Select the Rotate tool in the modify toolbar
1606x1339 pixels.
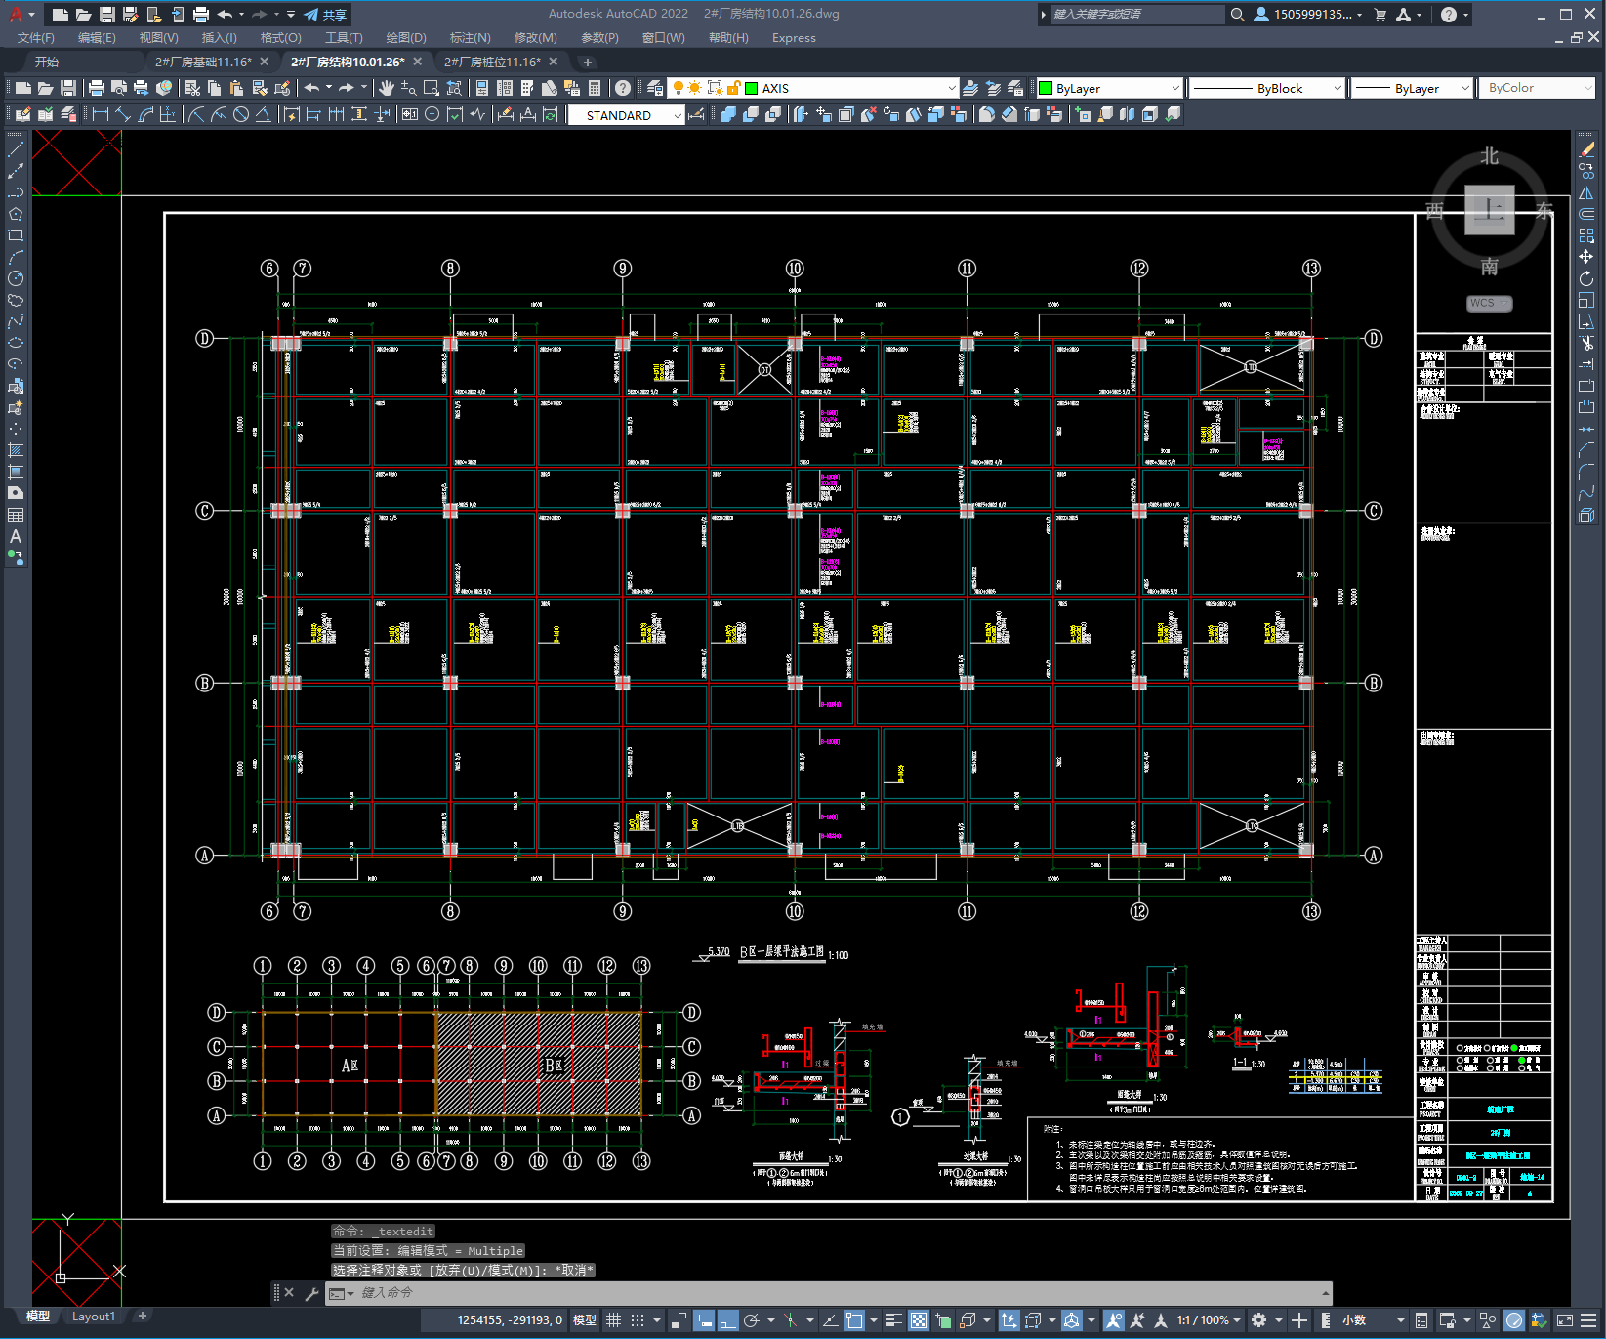coord(1586,278)
